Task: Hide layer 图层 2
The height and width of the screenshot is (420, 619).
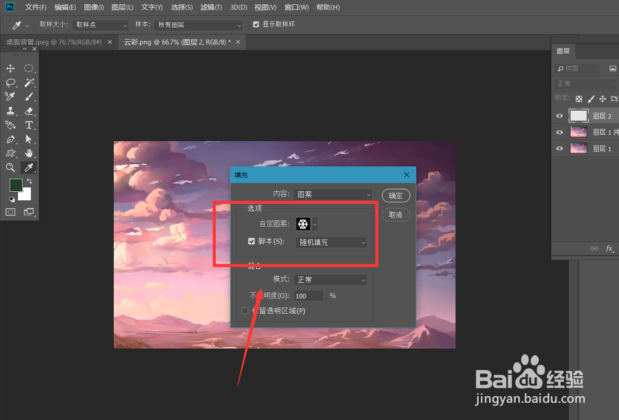Action: click(x=560, y=116)
